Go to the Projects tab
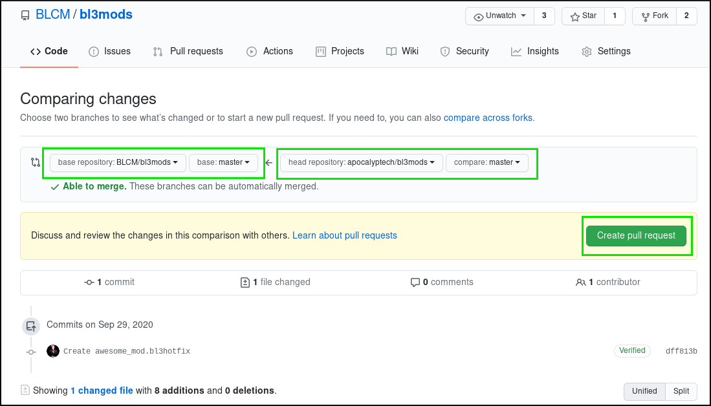 [340, 51]
